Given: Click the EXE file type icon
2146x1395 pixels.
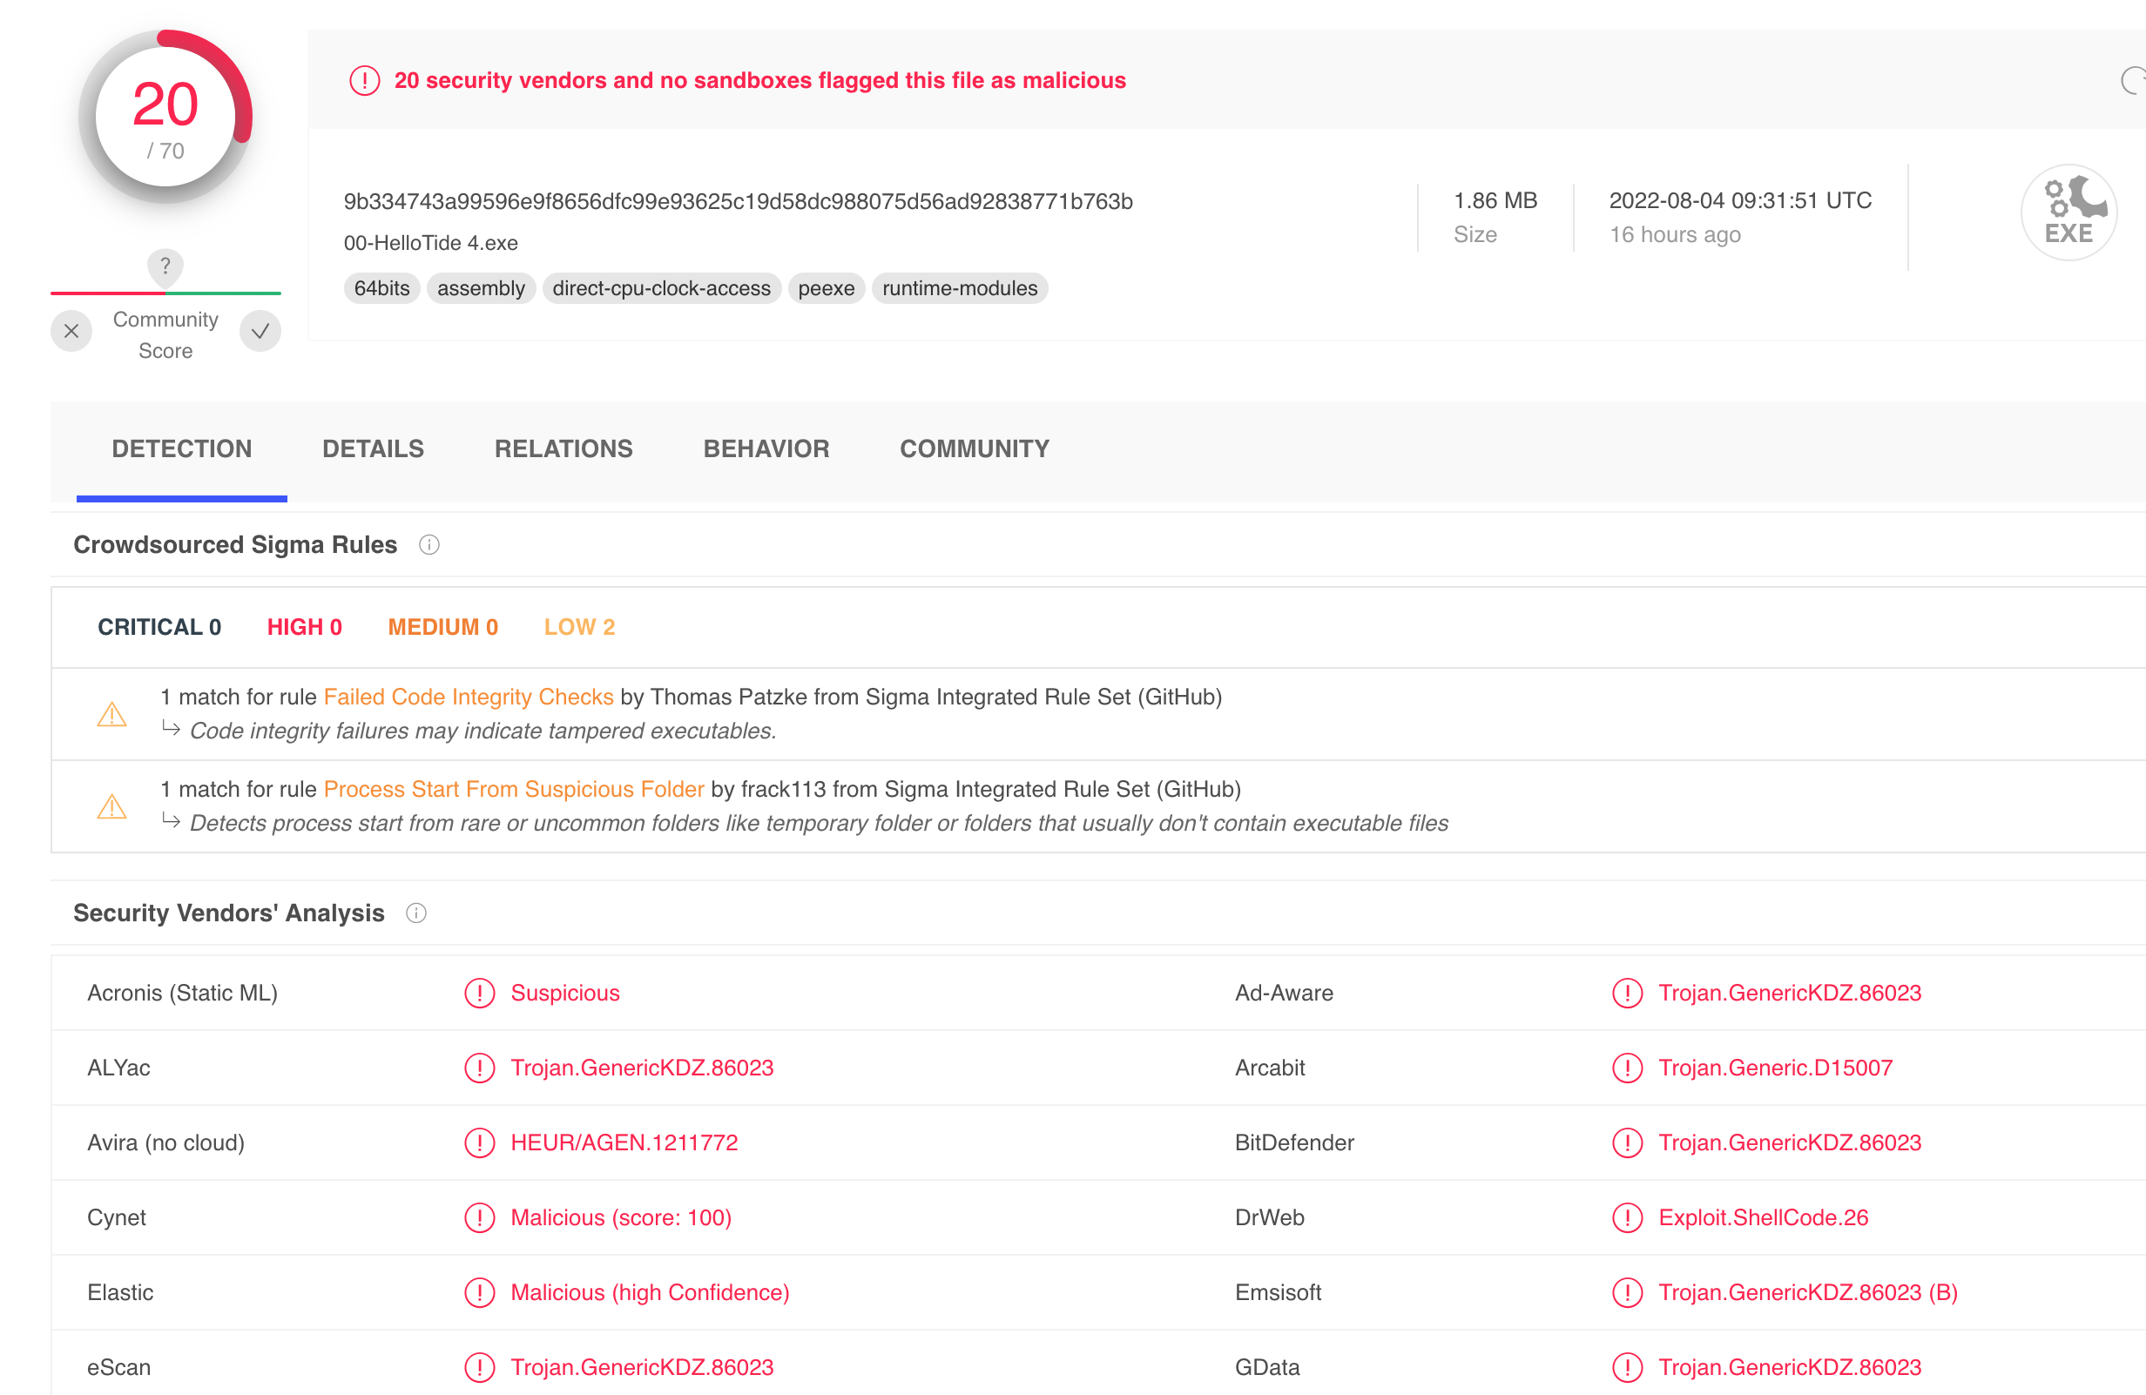Looking at the screenshot, I should pyautogui.click(x=2068, y=212).
